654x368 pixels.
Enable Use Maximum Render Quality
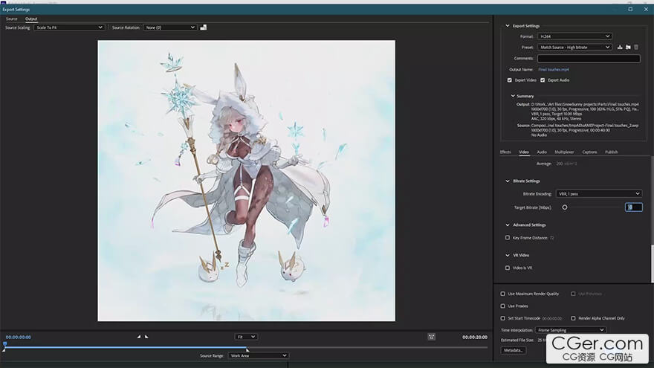point(502,294)
